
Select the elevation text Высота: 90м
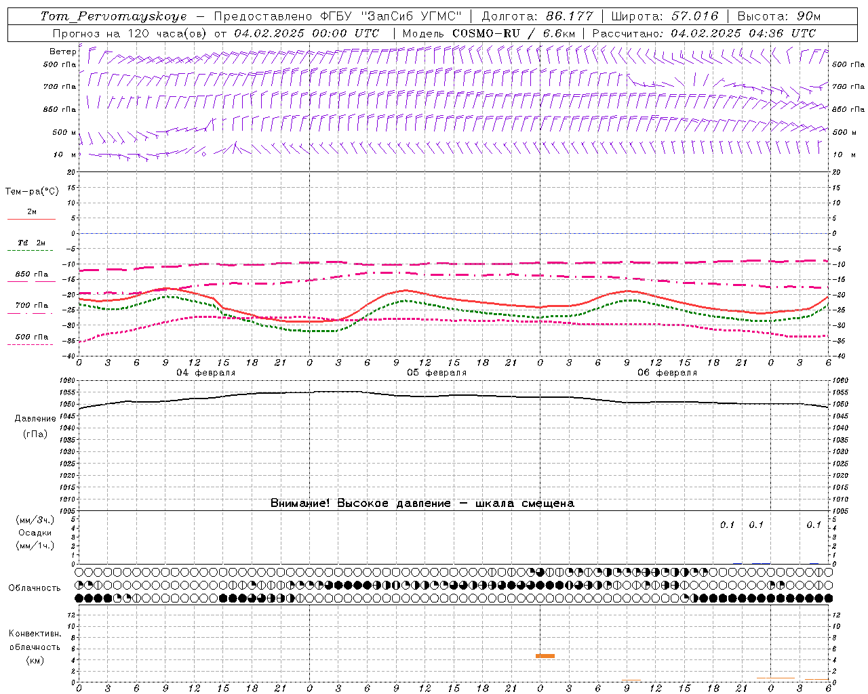[778, 16]
